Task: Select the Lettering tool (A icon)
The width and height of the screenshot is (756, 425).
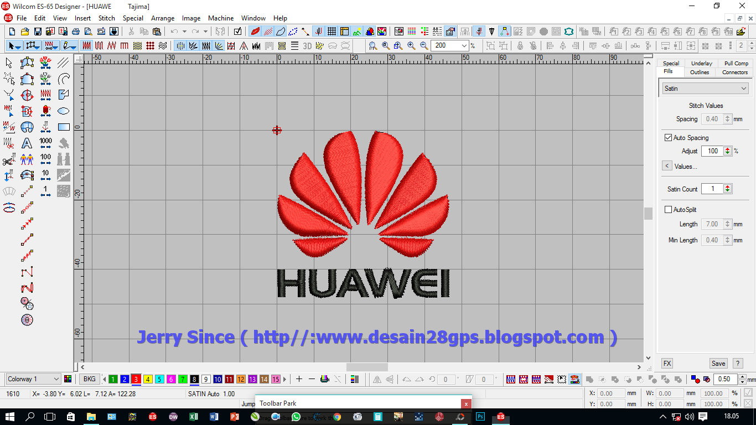Action: [x=27, y=143]
